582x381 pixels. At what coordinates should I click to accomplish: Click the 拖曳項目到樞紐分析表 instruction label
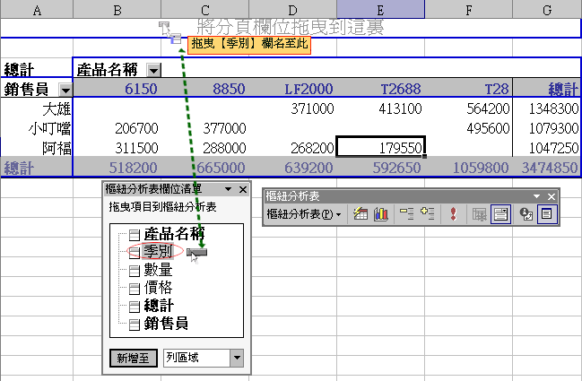pos(162,207)
